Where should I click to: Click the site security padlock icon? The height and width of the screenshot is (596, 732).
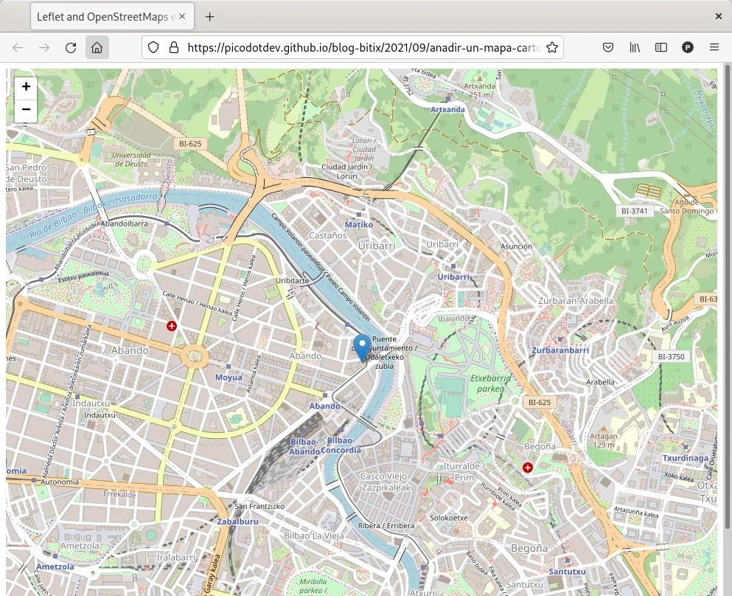tap(174, 47)
